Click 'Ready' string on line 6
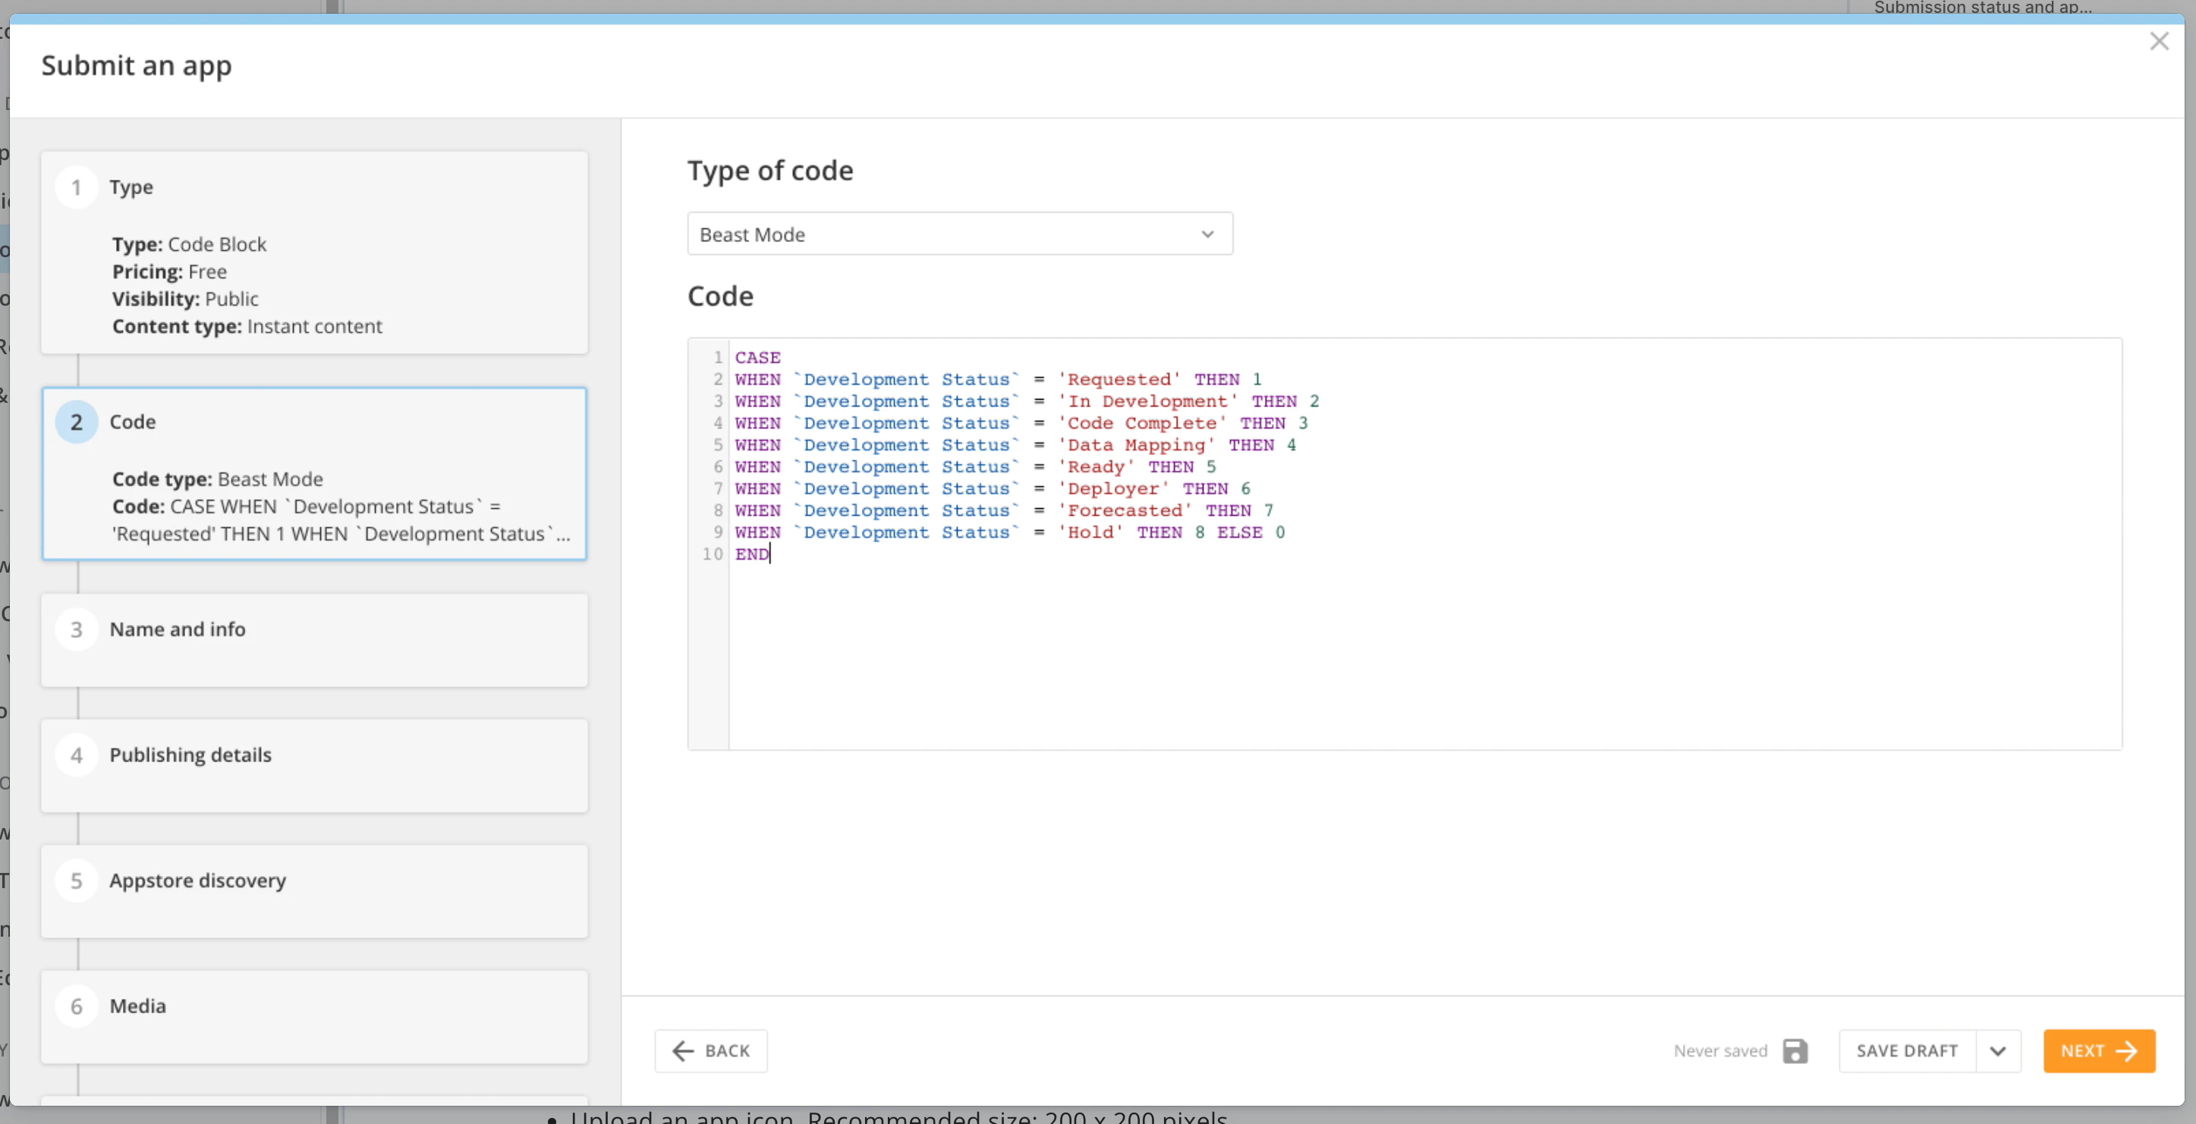The width and height of the screenshot is (2196, 1124). coord(1096,467)
